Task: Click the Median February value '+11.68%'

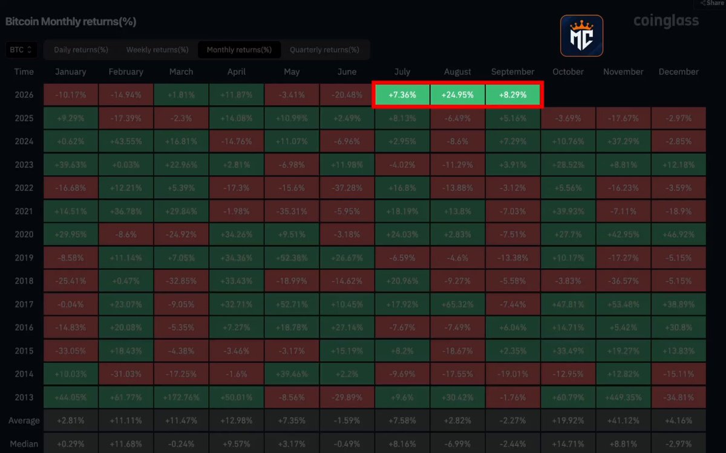Action: (126, 444)
